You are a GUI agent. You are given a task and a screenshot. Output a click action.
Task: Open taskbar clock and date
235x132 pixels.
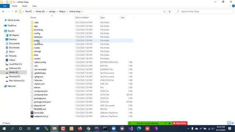tap(221, 129)
